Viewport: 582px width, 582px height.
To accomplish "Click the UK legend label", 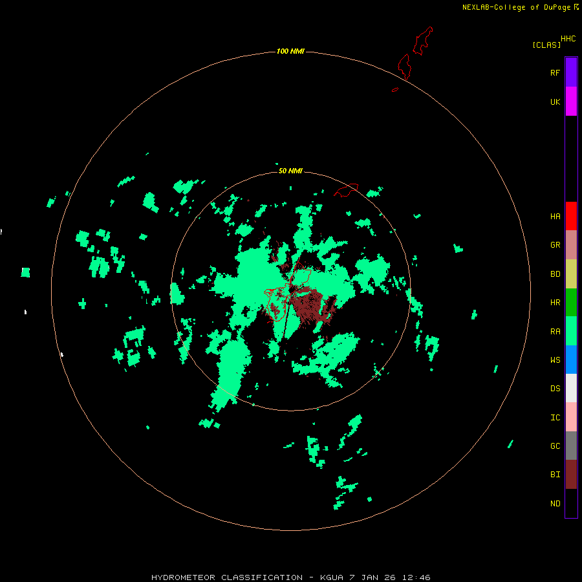I will click(555, 102).
